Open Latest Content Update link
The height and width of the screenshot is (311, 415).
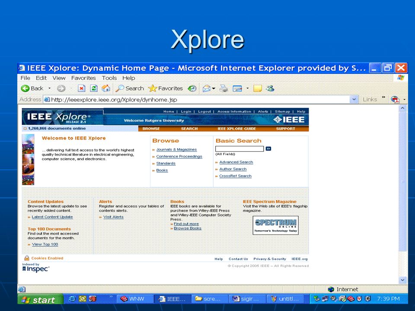52,216
